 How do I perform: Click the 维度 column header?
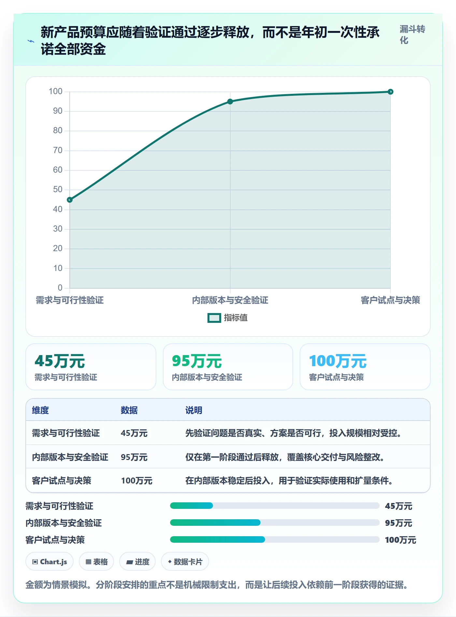point(40,410)
